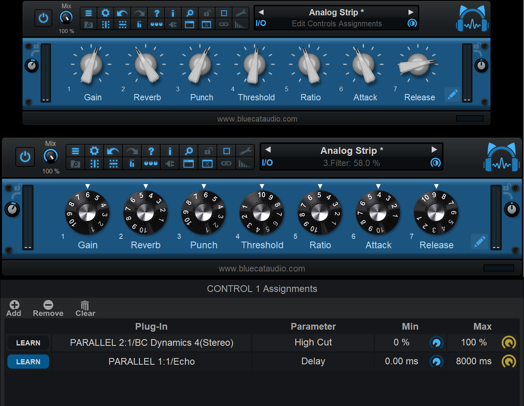Open www.bluecataudio.com link in upper window

pos(257,119)
